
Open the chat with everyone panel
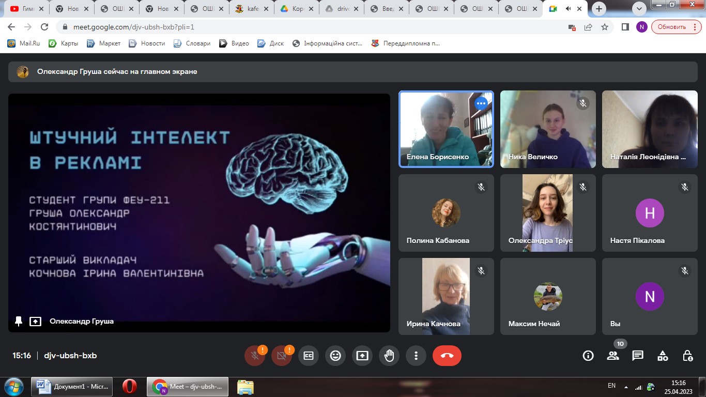(x=638, y=356)
